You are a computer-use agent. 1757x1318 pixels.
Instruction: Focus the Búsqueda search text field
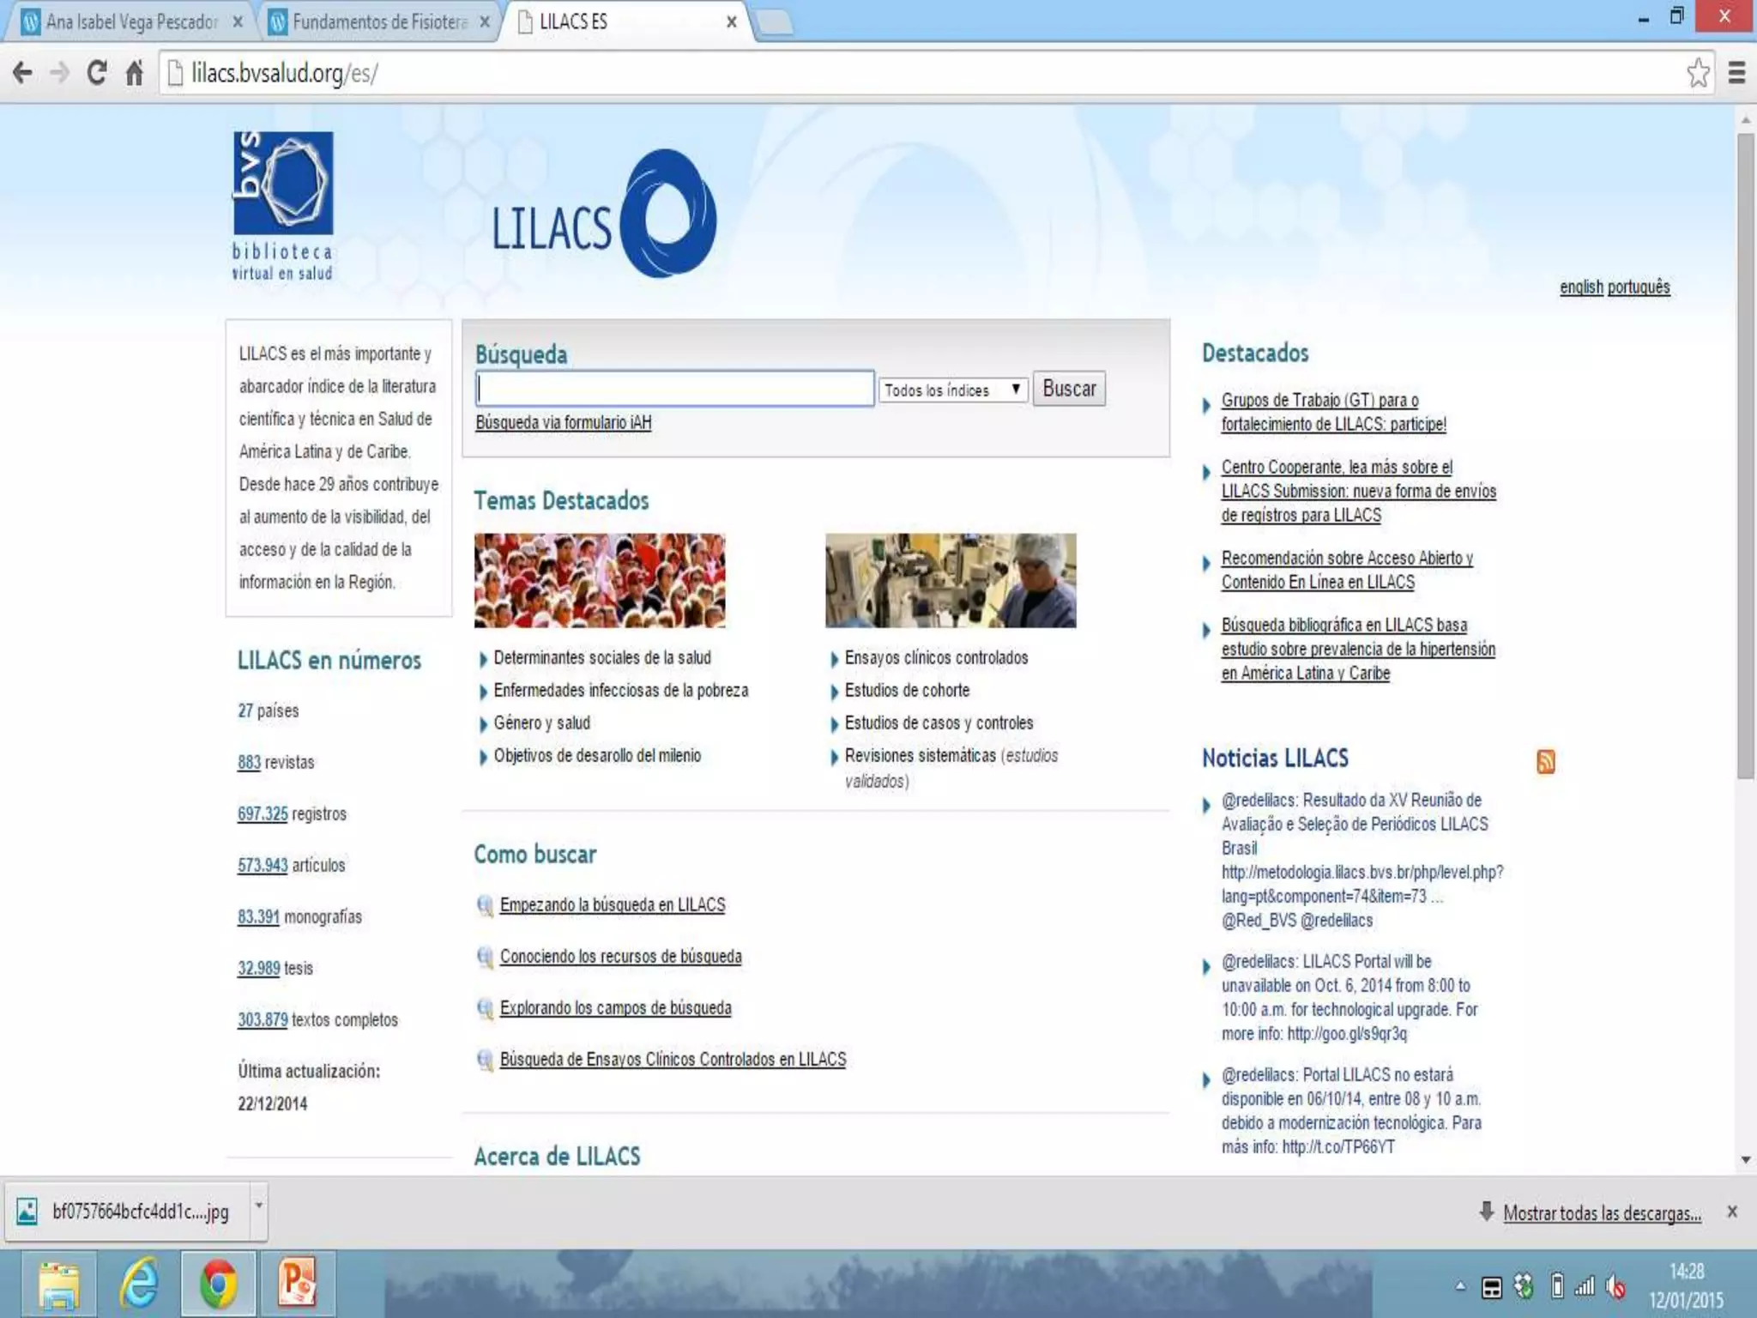point(675,389)
